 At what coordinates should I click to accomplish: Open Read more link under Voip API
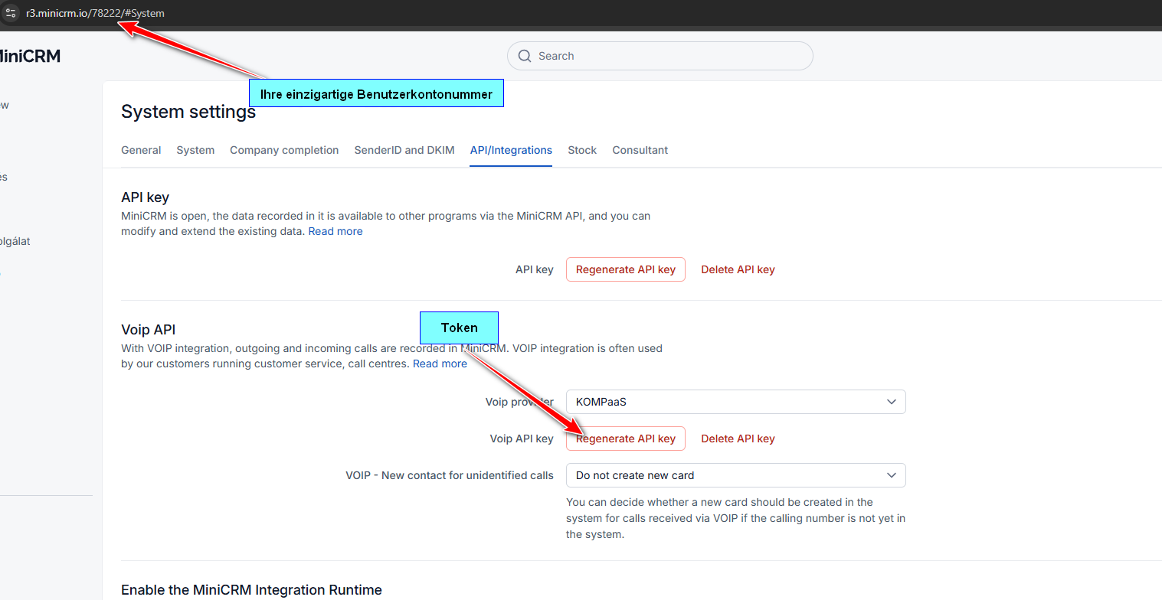click(x=440, y=364)
